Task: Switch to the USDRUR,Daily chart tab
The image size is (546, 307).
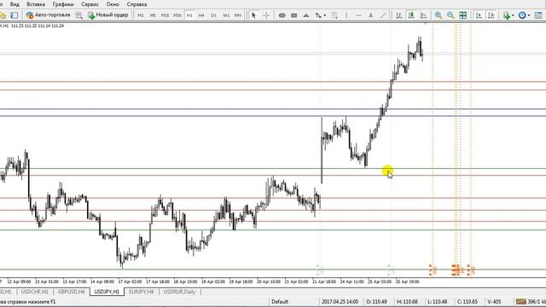Action: pyautogui.click(x=179, y=292)
